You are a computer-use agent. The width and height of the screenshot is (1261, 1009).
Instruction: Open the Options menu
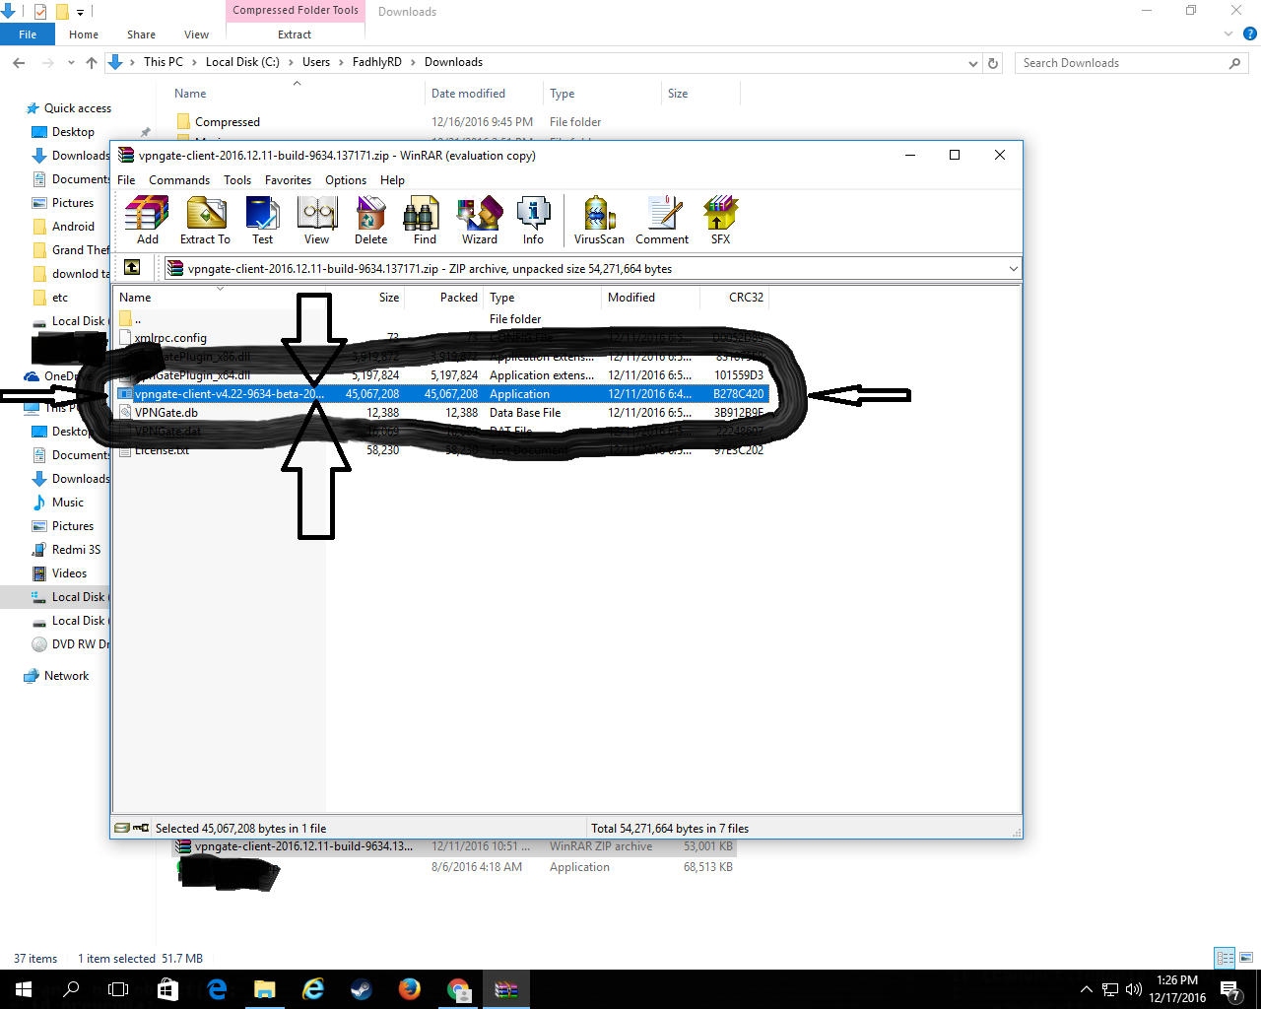point(346,180)
